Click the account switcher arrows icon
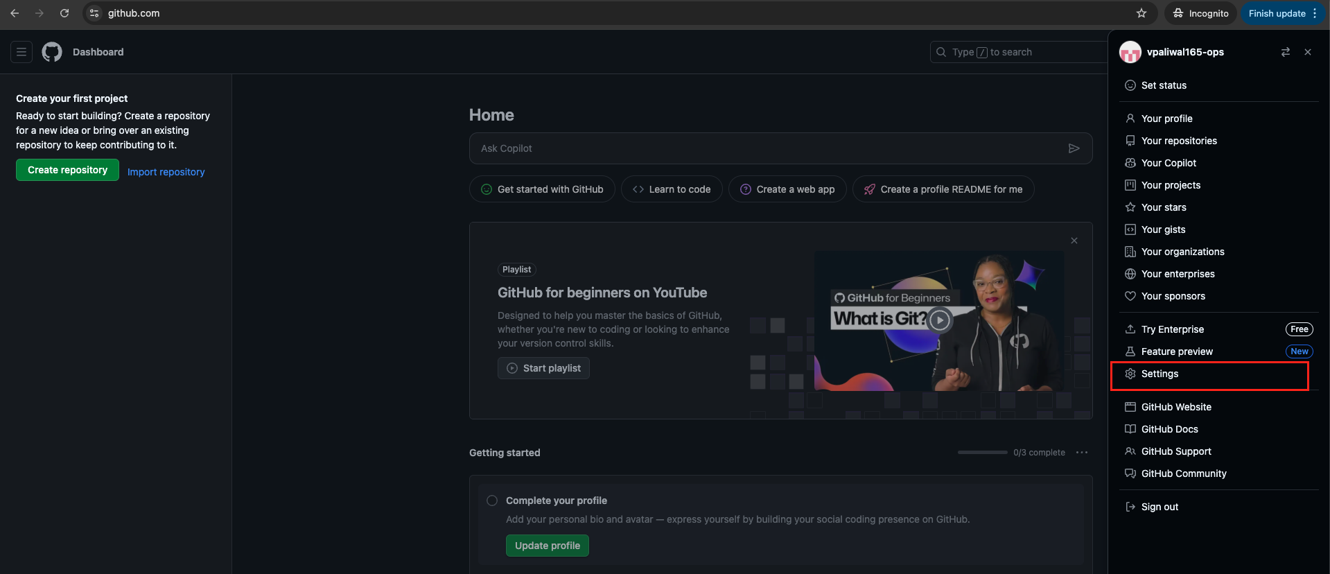1330x574 pixels. pyautogui.click(x=1285, y=52)
